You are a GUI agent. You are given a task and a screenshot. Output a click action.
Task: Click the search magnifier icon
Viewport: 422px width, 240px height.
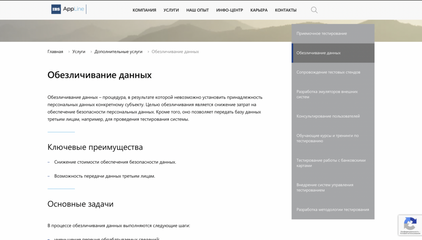[x=314, y=10]
